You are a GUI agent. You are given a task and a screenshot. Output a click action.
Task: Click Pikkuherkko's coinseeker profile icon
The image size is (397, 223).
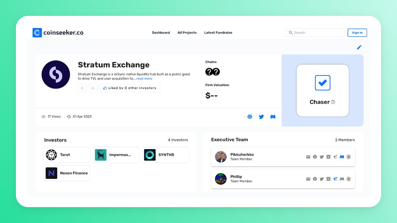pos(349,157)
